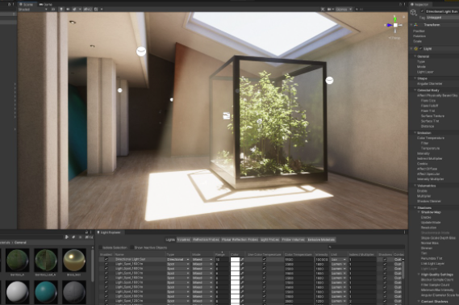The width and height of the screenshot is (459, 305).
Task: Click the white color swatch of Directional Light
Action: 235,260
